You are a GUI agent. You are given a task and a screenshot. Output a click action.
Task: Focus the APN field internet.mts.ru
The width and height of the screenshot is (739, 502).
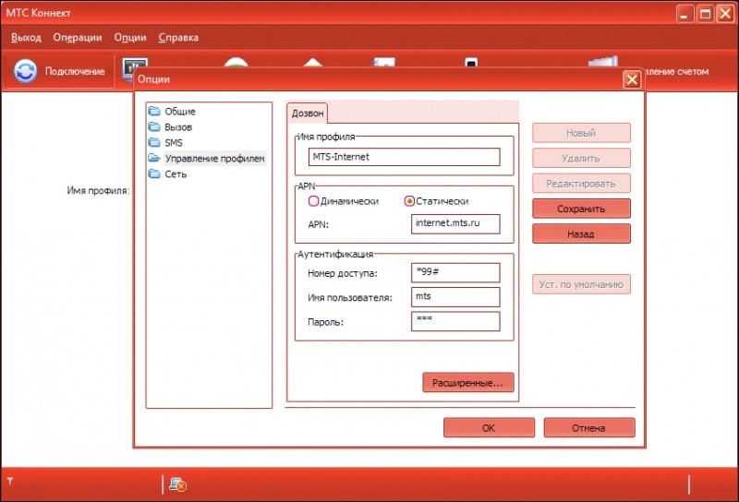[x=455, y=223]
